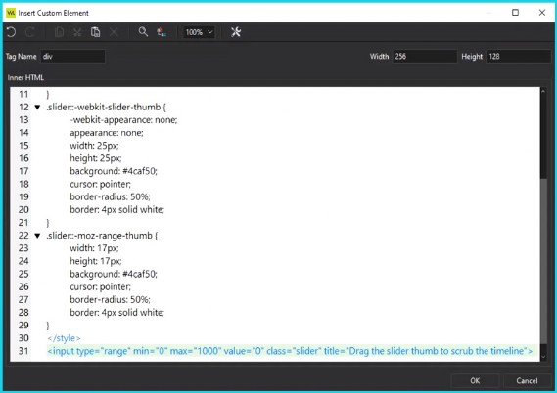Open editor settings wrench icon
This screenshot has width=557, height=393.
coord(236,32)
